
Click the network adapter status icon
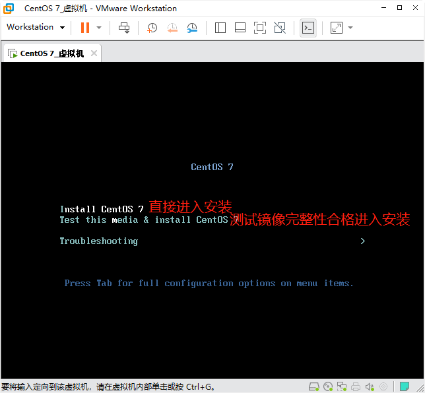coord(342,386)
